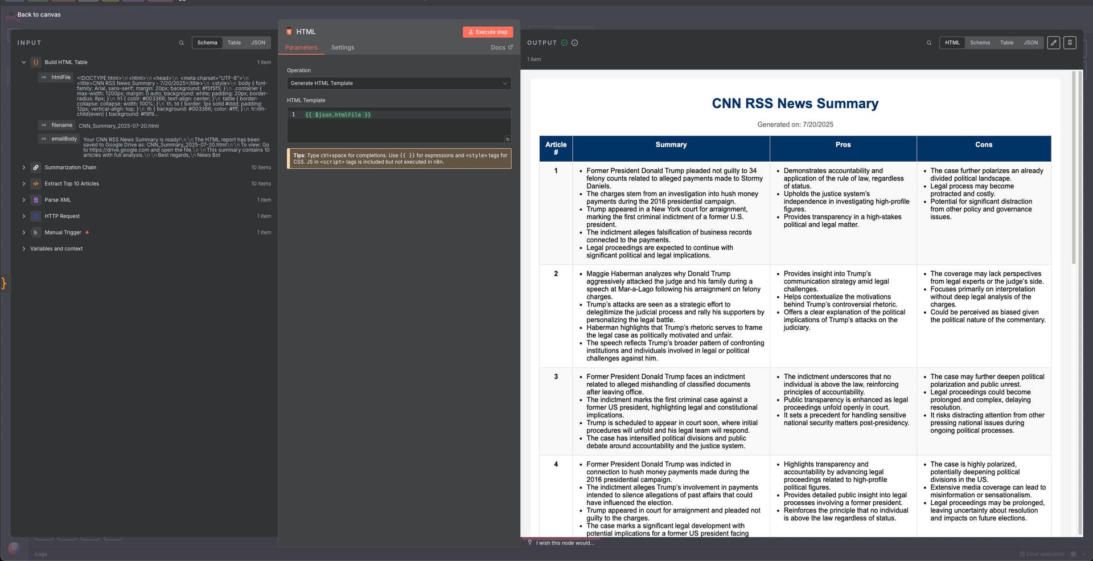This screenshot has width=1093, height=561.
Task: Switch output view to Schema
Action: pos(980,43)
